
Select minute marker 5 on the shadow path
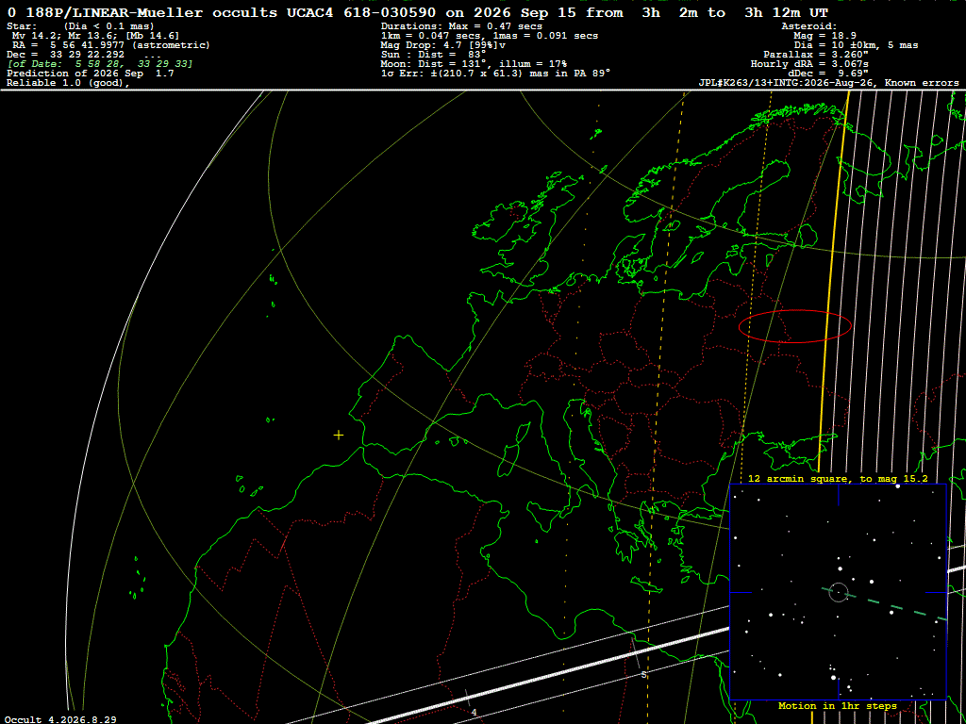tap(643, 675)
